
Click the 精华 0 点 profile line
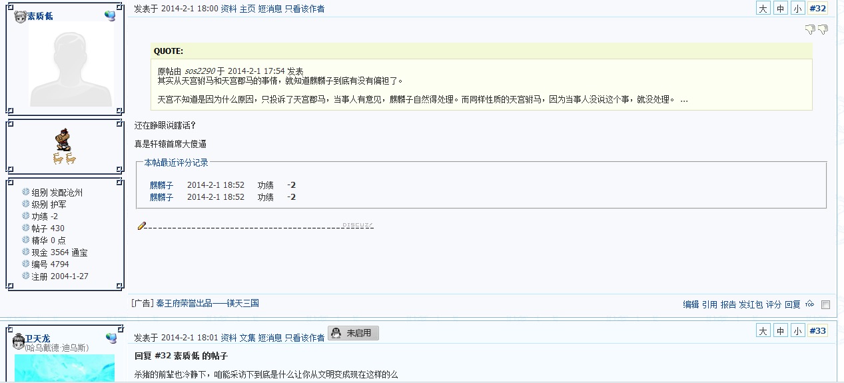(49, 240)
